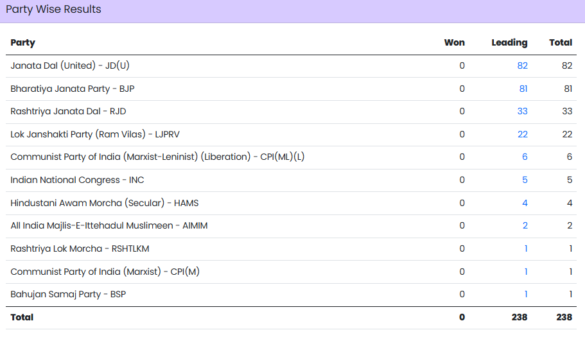Click the Leading column header
This screenshot has height=339, width=585.
pyautogui.click(x=509, y=42)
